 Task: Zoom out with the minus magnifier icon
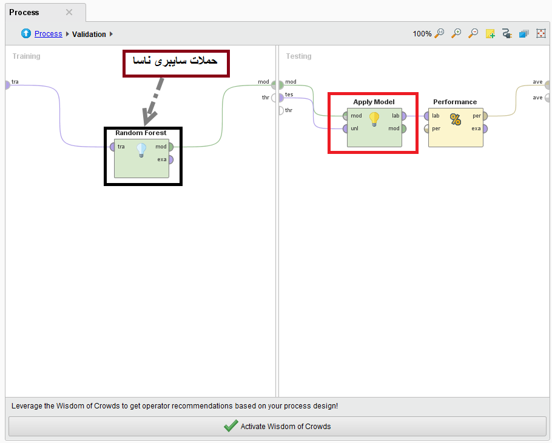pos(473,33)
